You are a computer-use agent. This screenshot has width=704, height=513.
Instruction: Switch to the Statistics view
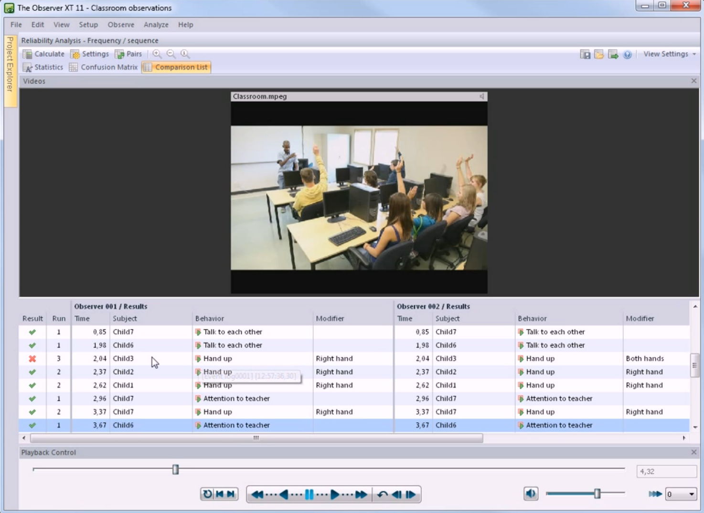coord(43,67)
